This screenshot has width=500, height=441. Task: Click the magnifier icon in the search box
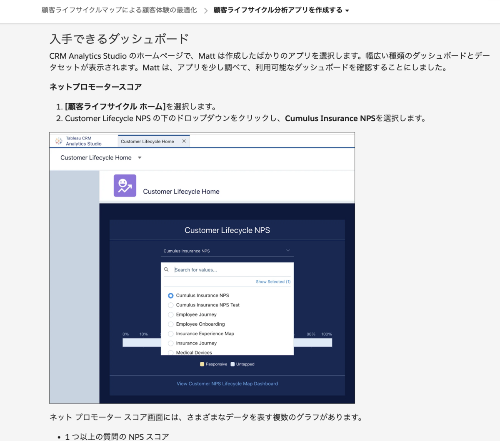(x=166, y=269)
